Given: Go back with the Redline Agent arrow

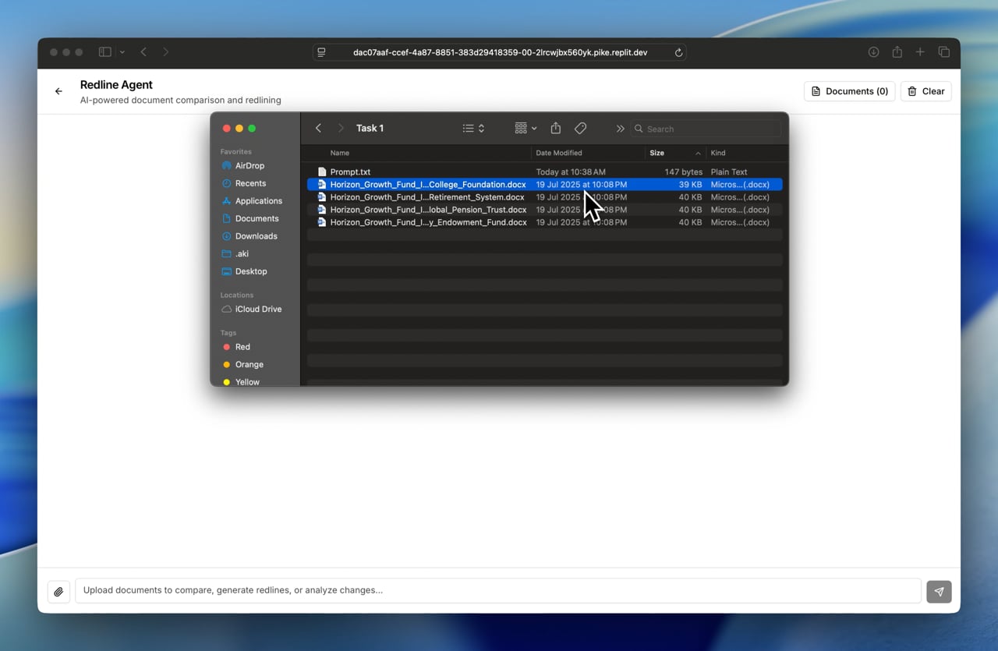Looking at the screenshot, I should pyautogui.click(x=58, y=91).
